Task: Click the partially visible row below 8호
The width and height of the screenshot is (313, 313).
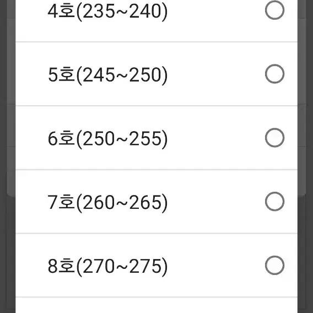Action: 156,305
